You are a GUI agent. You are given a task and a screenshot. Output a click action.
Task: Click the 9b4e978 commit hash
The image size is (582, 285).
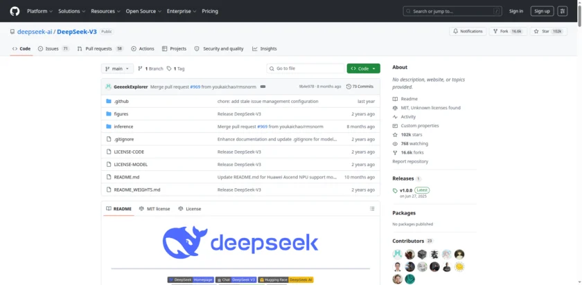pos(306,86)
